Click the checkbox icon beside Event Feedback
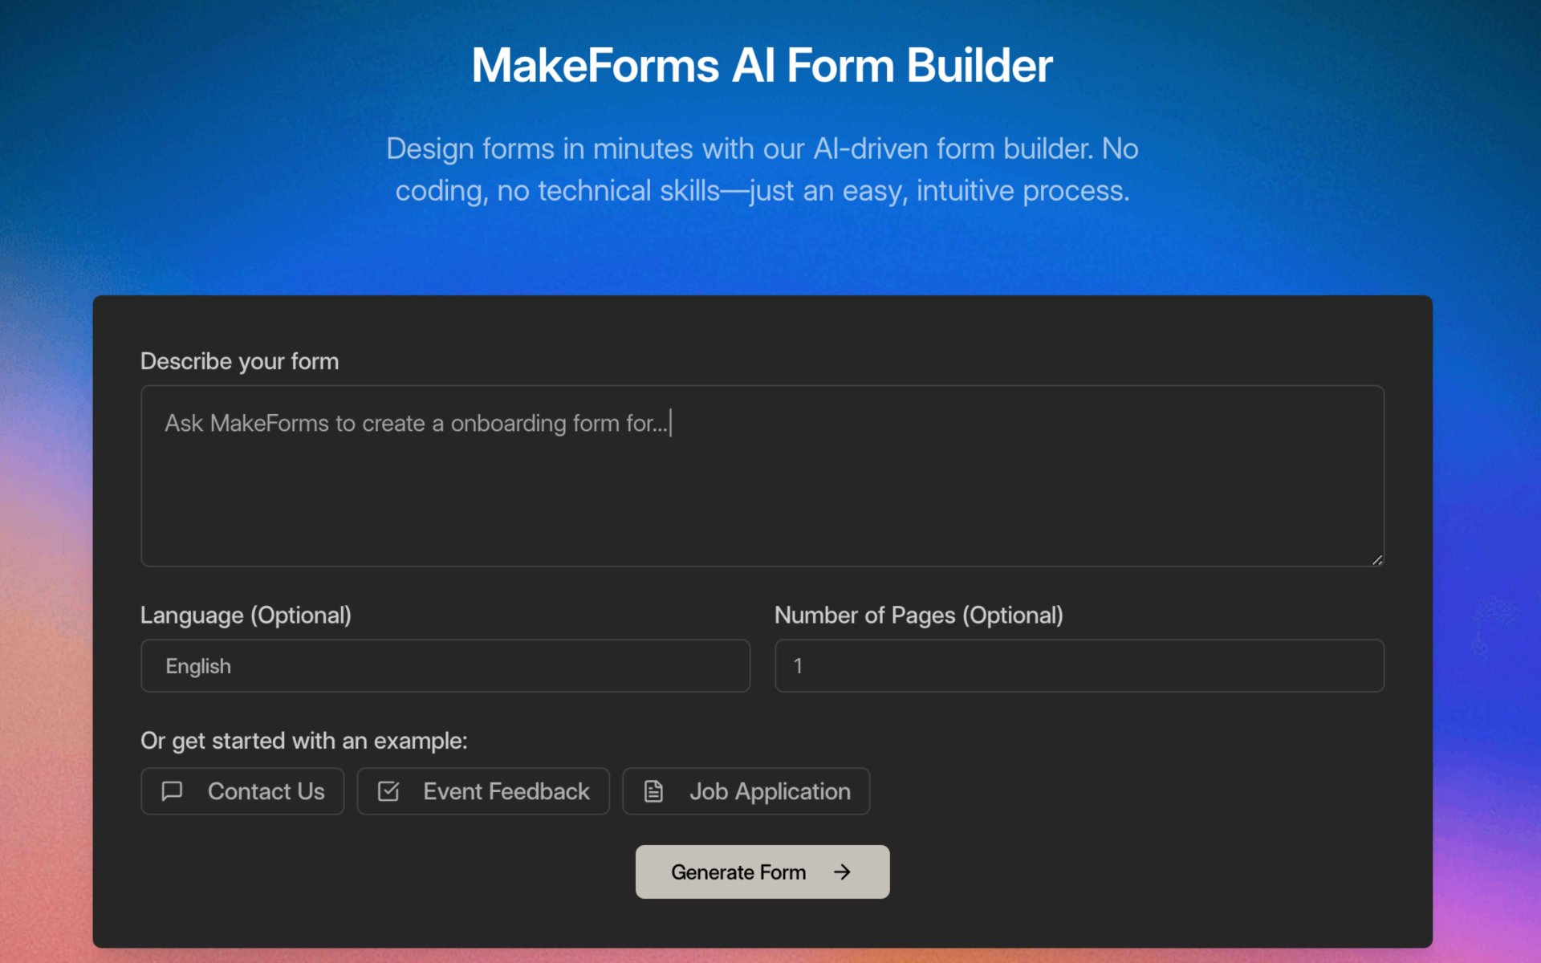The width and height of the screenshot is (1541, 963). click(388, 791)
